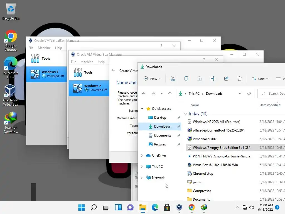Select Windows 7 VM in the front VirtualBox Manager
This screenshot has width=285, height=214.
click(x=89, y=88)
